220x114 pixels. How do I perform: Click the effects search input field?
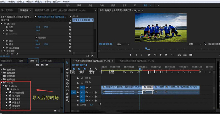click(18, 65)
